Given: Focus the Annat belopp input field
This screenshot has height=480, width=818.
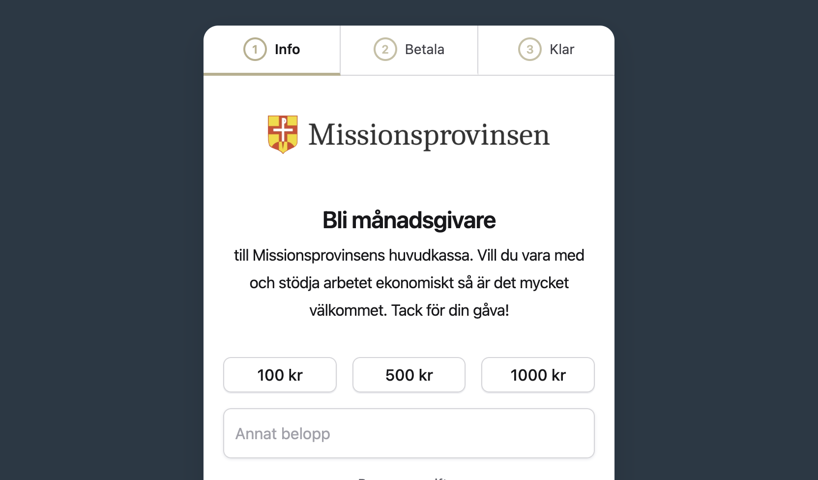Looking at the screenshot, I should coord(409,433).
